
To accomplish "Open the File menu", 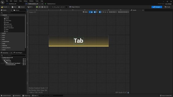I will click(7, 1).
